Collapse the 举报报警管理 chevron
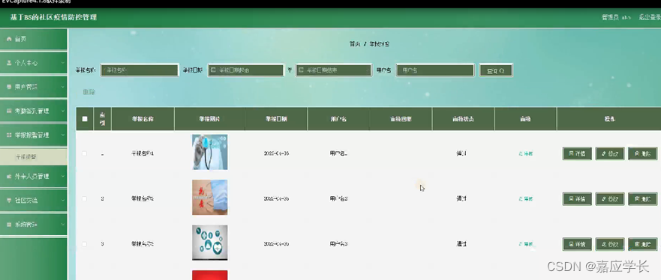This screenshot has height=280, width=661. 62,135
